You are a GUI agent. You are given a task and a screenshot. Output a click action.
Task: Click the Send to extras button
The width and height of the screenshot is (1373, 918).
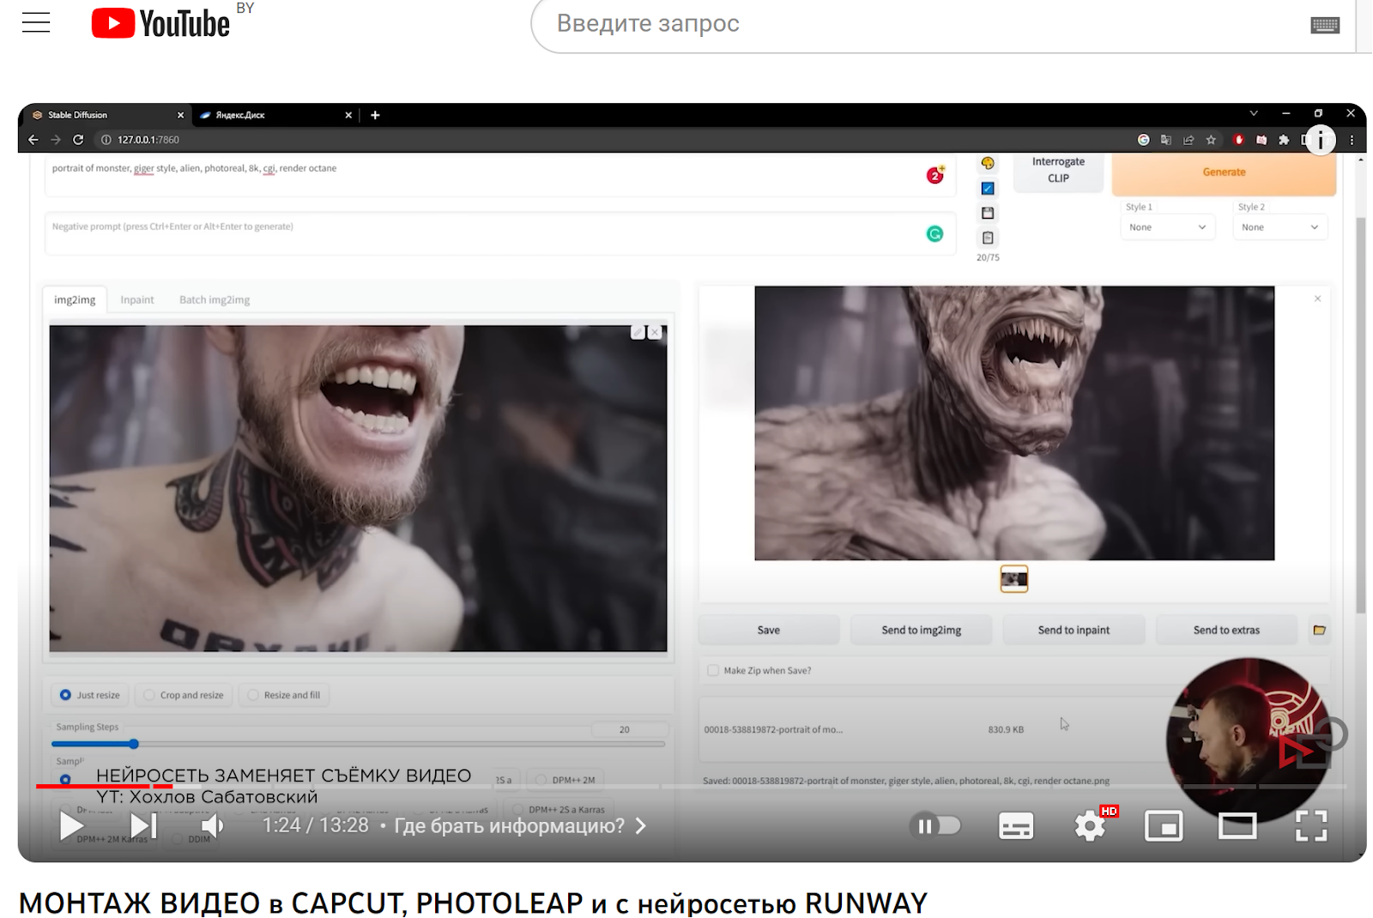pyautogui.click(x=1226, y=630)
